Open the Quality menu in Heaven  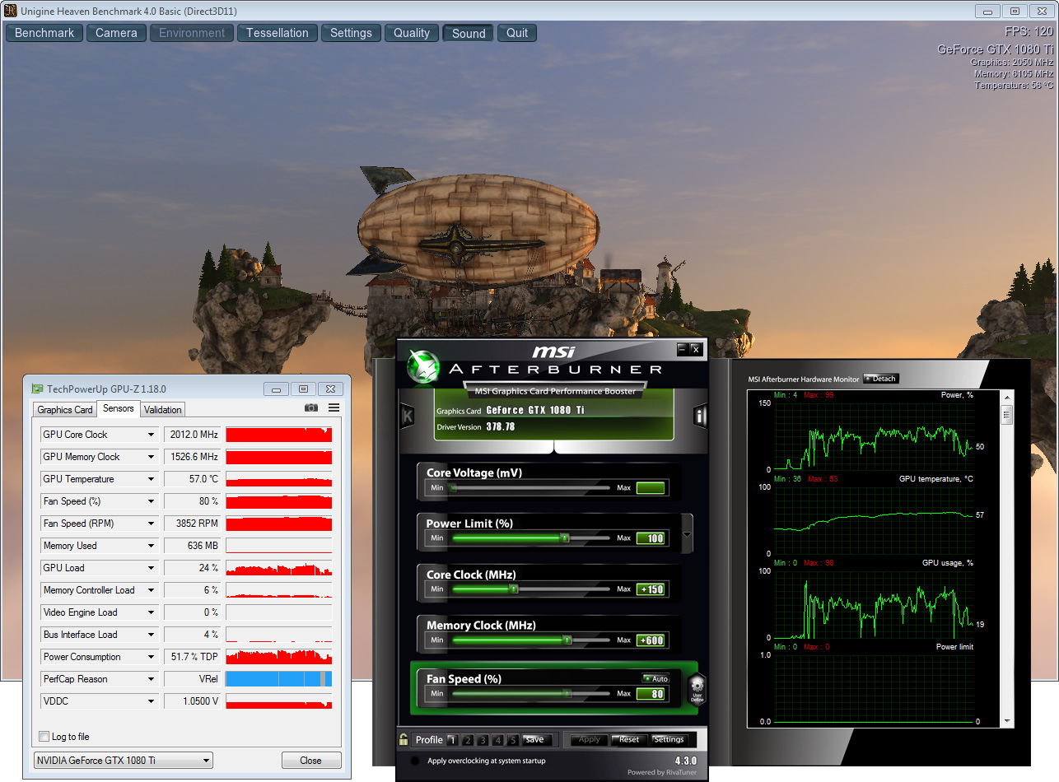coord(412,33)
